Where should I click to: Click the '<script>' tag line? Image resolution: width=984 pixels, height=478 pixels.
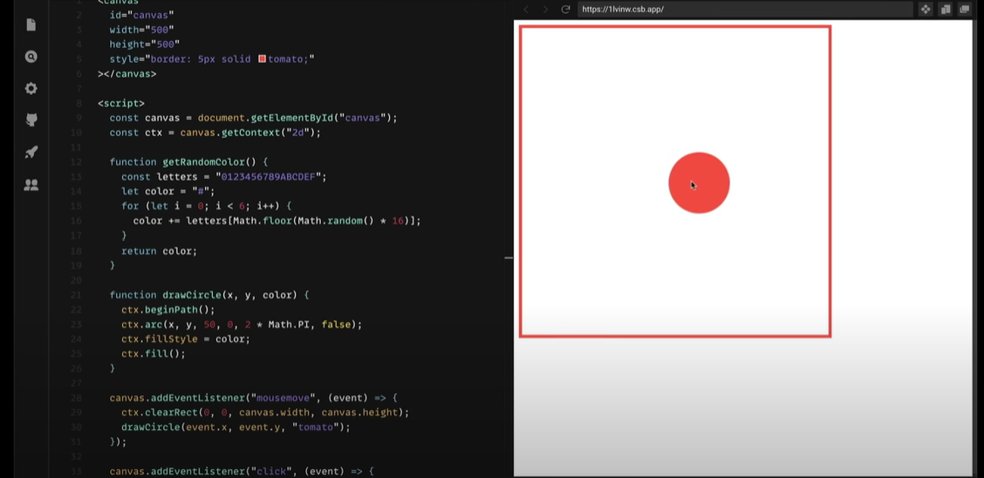pos(121,103)
